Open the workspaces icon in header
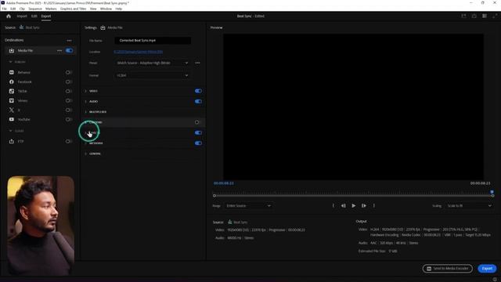 (485, 16)
